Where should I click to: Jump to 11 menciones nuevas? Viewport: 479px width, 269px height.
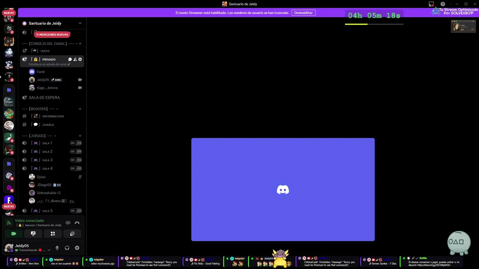pos(52,34)
